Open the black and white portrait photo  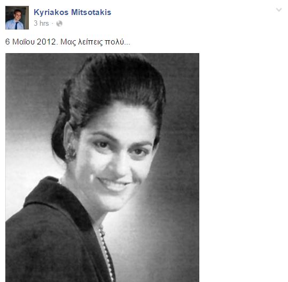point(102,168)
